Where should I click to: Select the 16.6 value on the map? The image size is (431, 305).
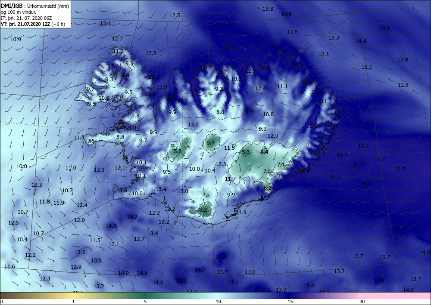coord(265,68)
